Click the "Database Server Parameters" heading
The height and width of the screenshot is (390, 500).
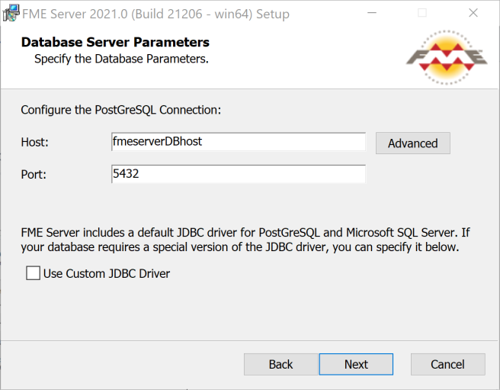pos(115,42)
